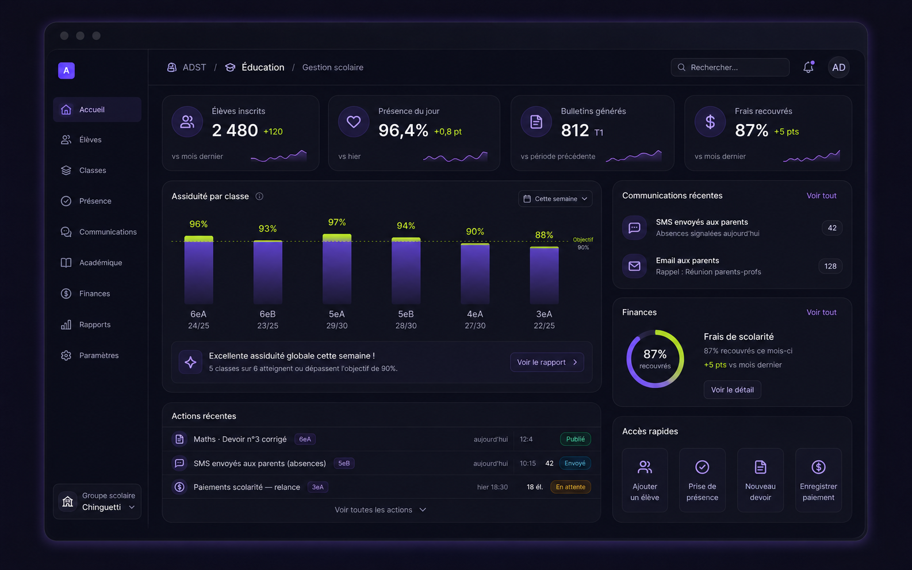
Task: Open Ajouter un élève quick access
Action: click(x=645, y=480)
